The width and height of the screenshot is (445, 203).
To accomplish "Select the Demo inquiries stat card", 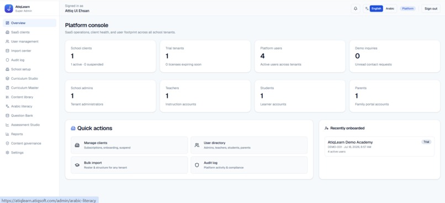I will (395, 56).
